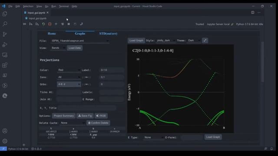278x156 pixels.
Task: Click the clear all outputs toolbar icon
Action: (63, 24)
